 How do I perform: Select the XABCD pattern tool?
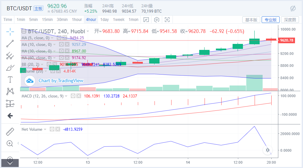[x=10, y=91]
